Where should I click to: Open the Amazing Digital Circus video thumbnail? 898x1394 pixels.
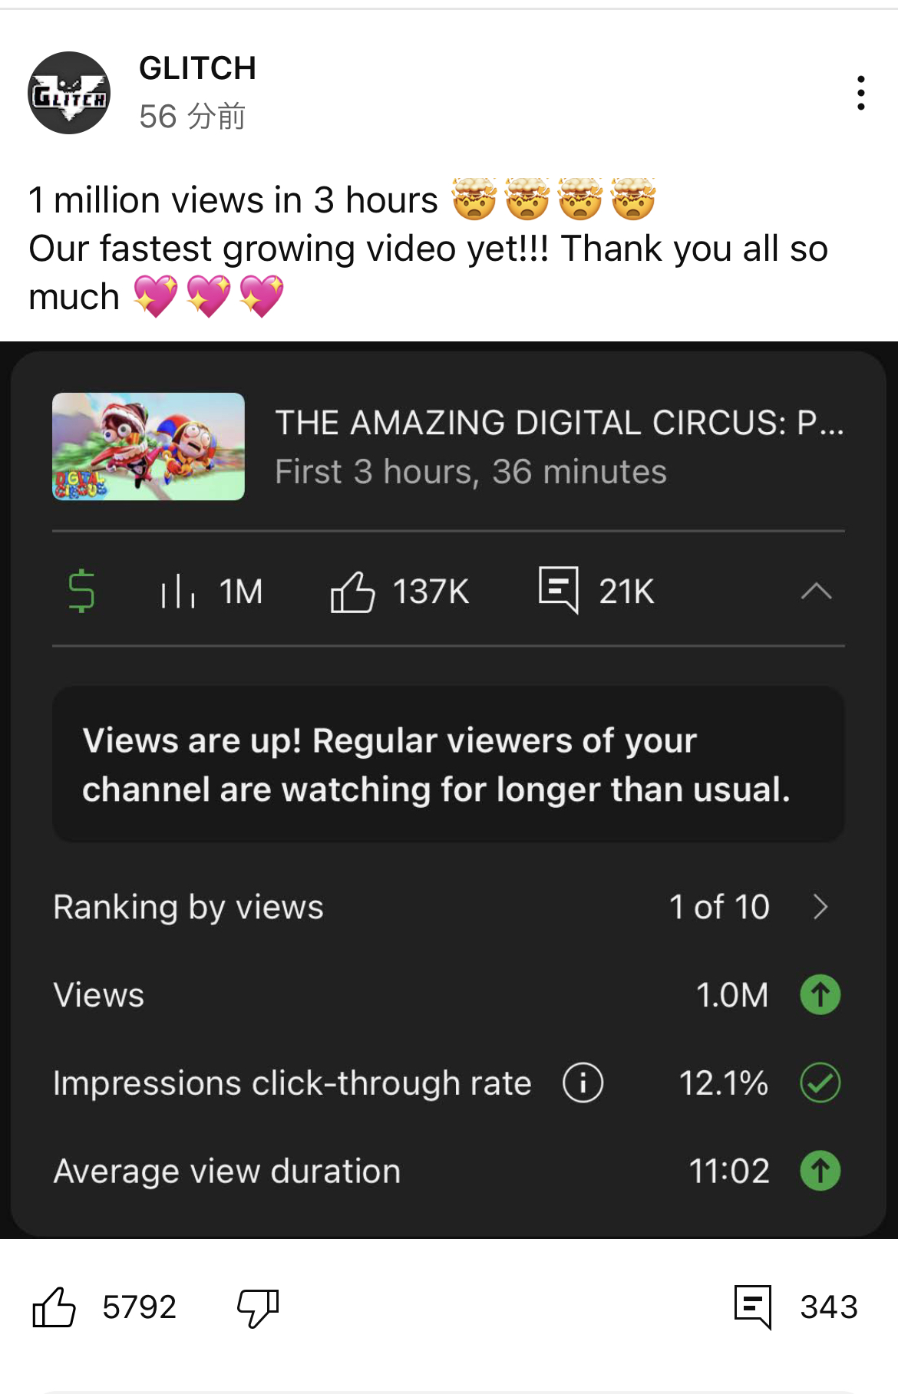pos(148,447)
